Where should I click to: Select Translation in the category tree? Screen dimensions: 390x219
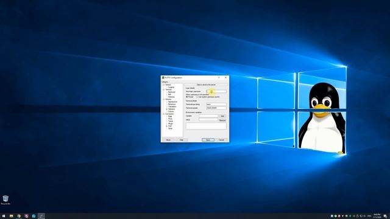[172, 106]
